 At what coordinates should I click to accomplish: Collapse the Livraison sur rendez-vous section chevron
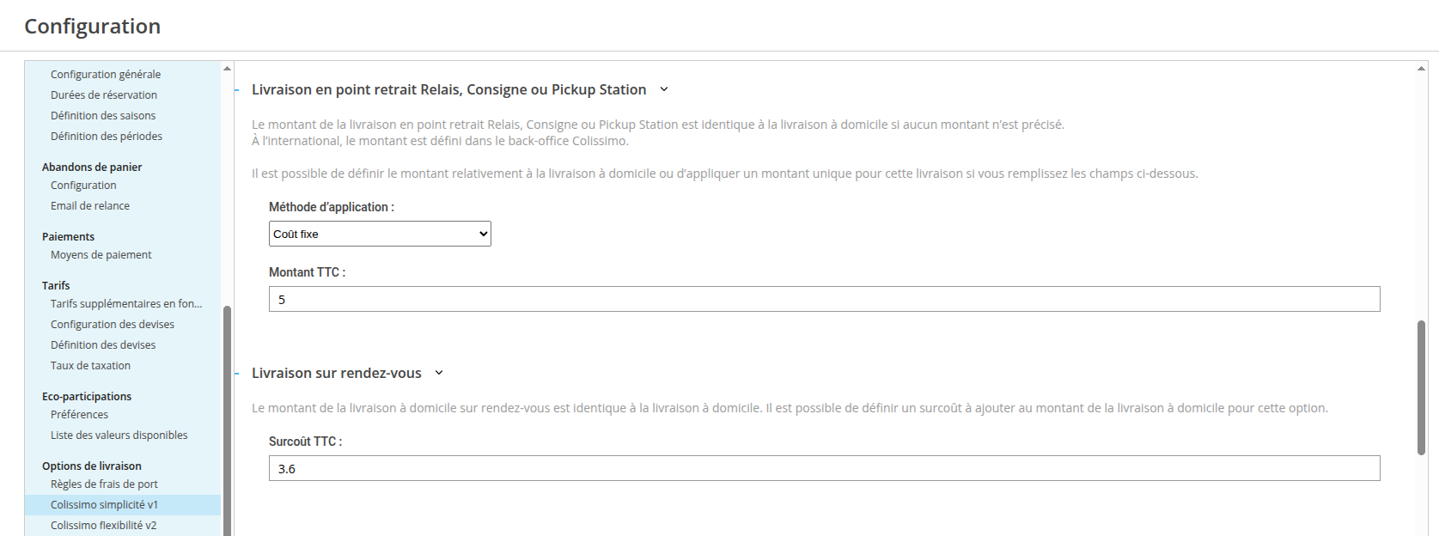click(439, 373)
